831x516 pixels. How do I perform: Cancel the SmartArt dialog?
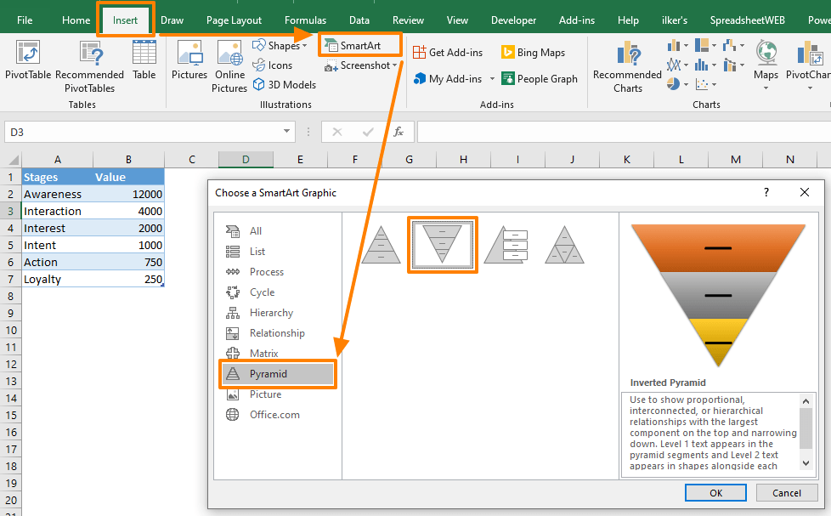click(786, 492)
